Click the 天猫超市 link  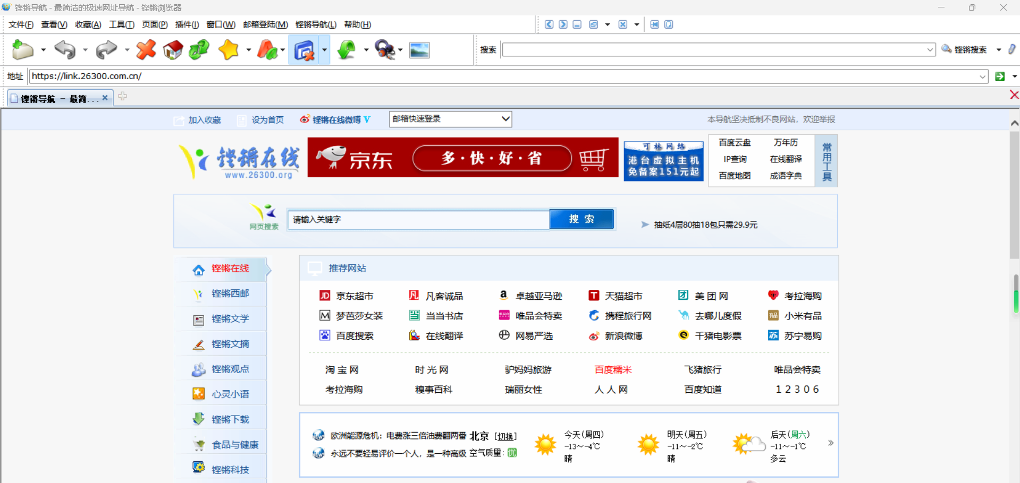coord(623,296)
